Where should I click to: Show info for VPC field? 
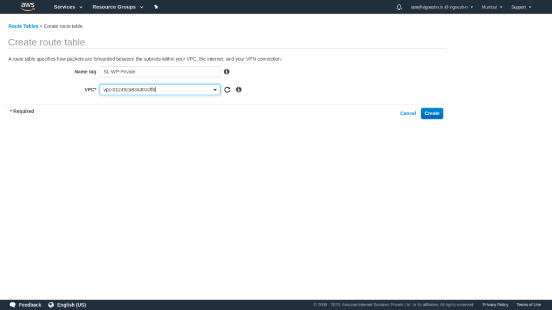click(239, 90)
